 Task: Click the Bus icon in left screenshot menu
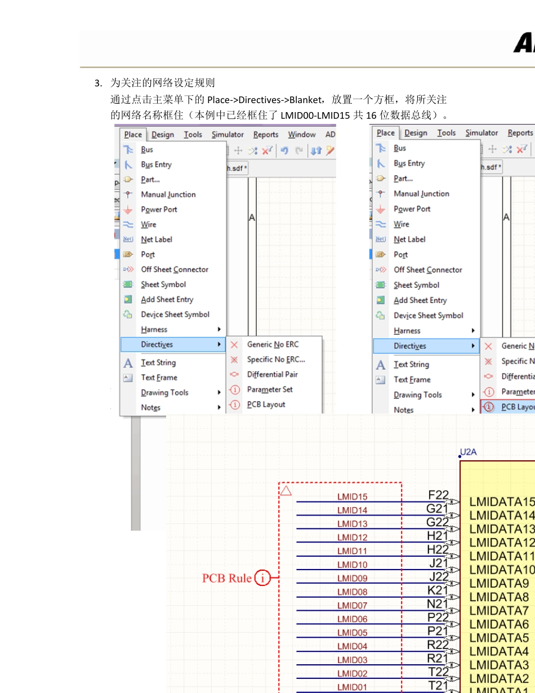point(128,149)
